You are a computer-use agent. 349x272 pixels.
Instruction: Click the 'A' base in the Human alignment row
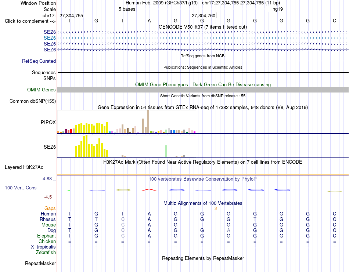(x=149, y=214)
